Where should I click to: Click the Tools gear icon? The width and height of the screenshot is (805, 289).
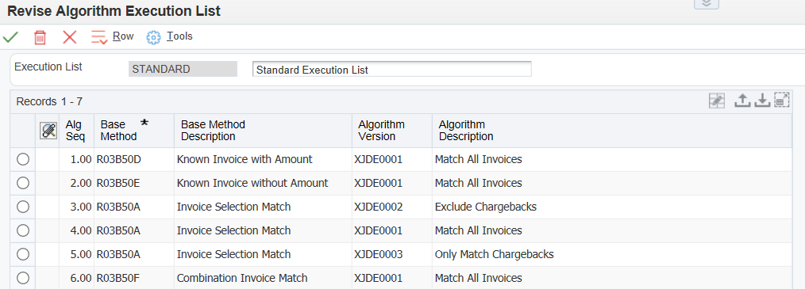tap(153, 37)
